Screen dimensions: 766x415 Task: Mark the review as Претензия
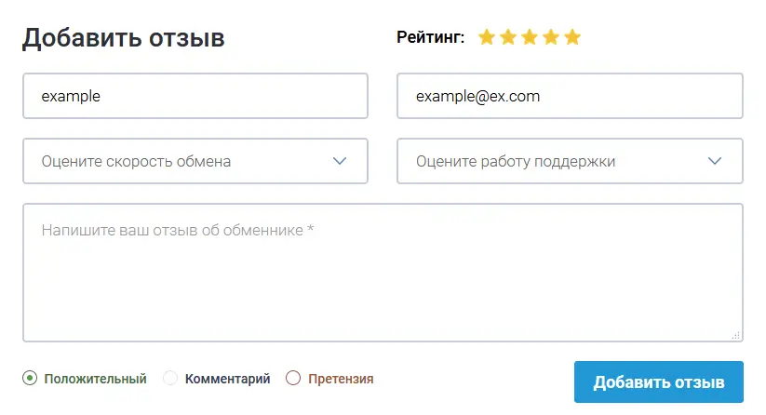(293, 379)
